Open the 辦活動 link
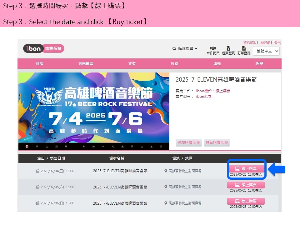This screenshot has height=225, width=300. tap(265, 43)
